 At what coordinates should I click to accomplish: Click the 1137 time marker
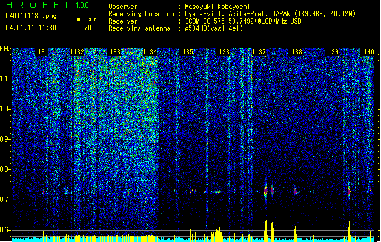coord(259,52)
